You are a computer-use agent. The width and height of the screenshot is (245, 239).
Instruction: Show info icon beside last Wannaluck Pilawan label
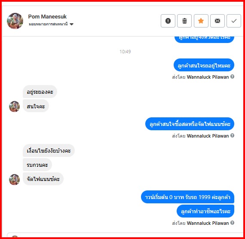[x=233, y=223]
